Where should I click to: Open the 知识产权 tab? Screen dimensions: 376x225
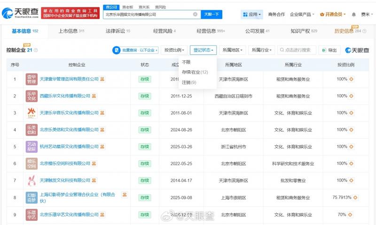[304, 31]
